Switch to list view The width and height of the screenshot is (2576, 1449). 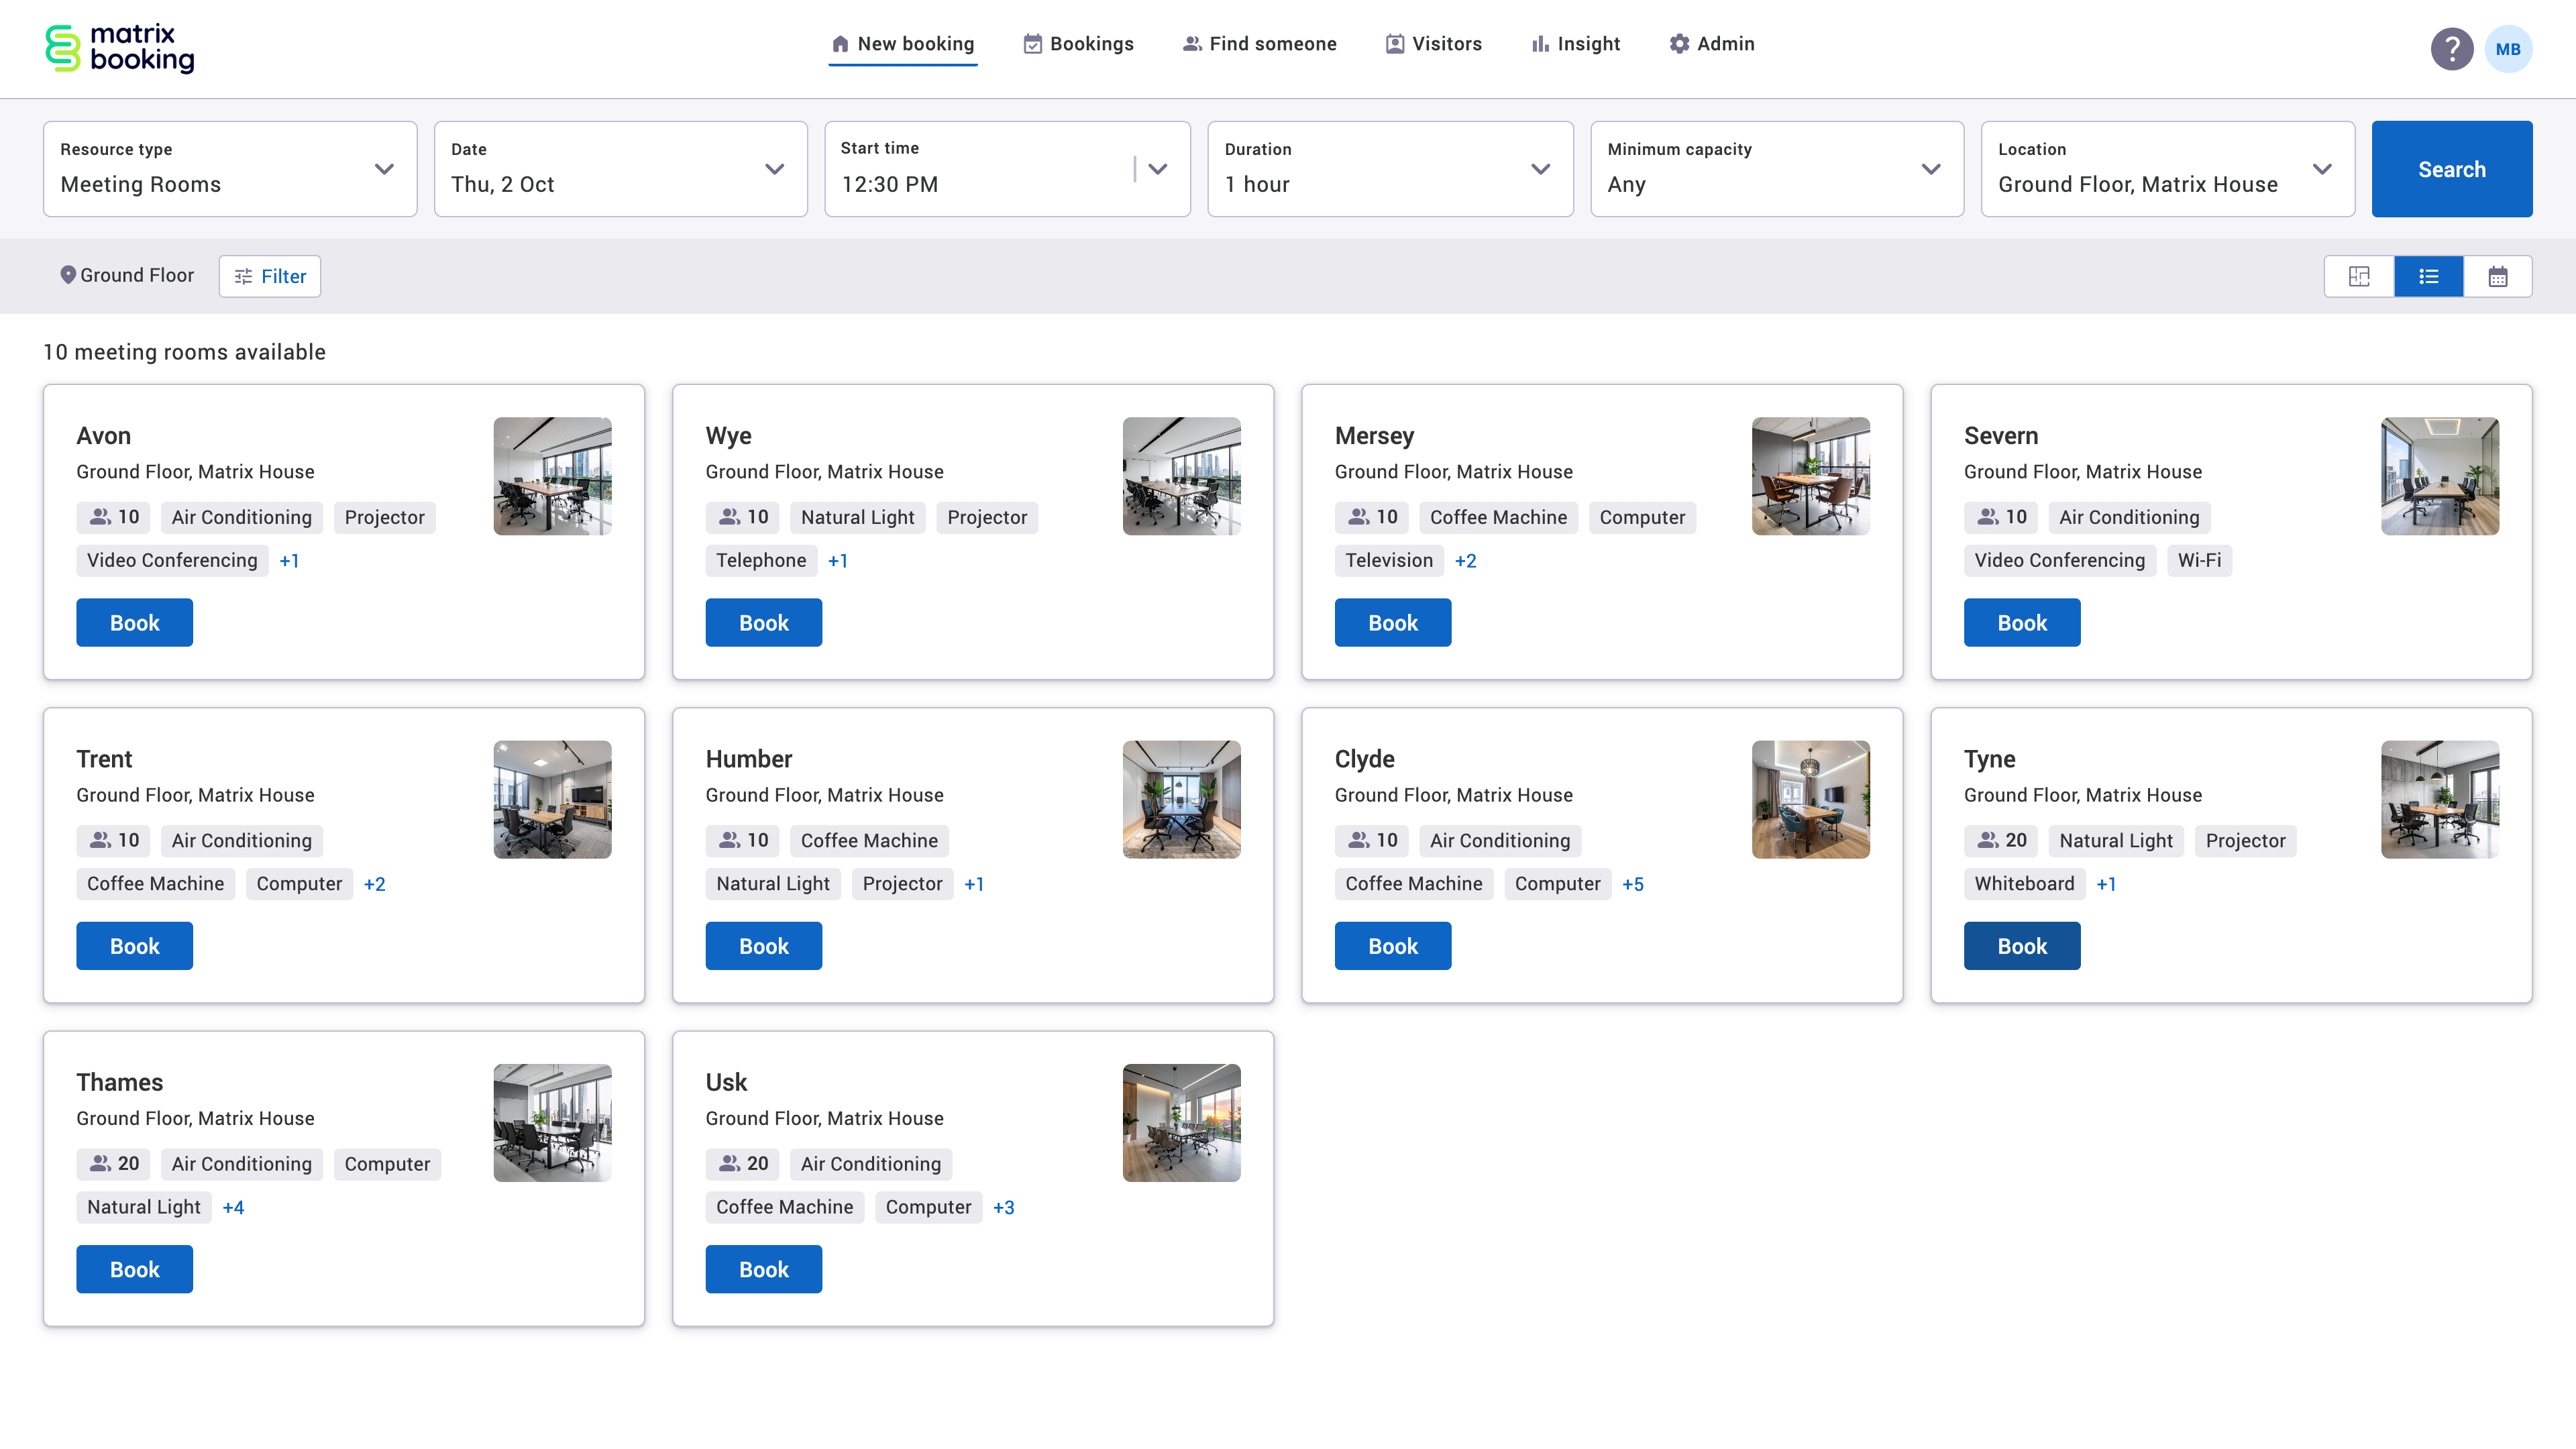[2428, 277]
